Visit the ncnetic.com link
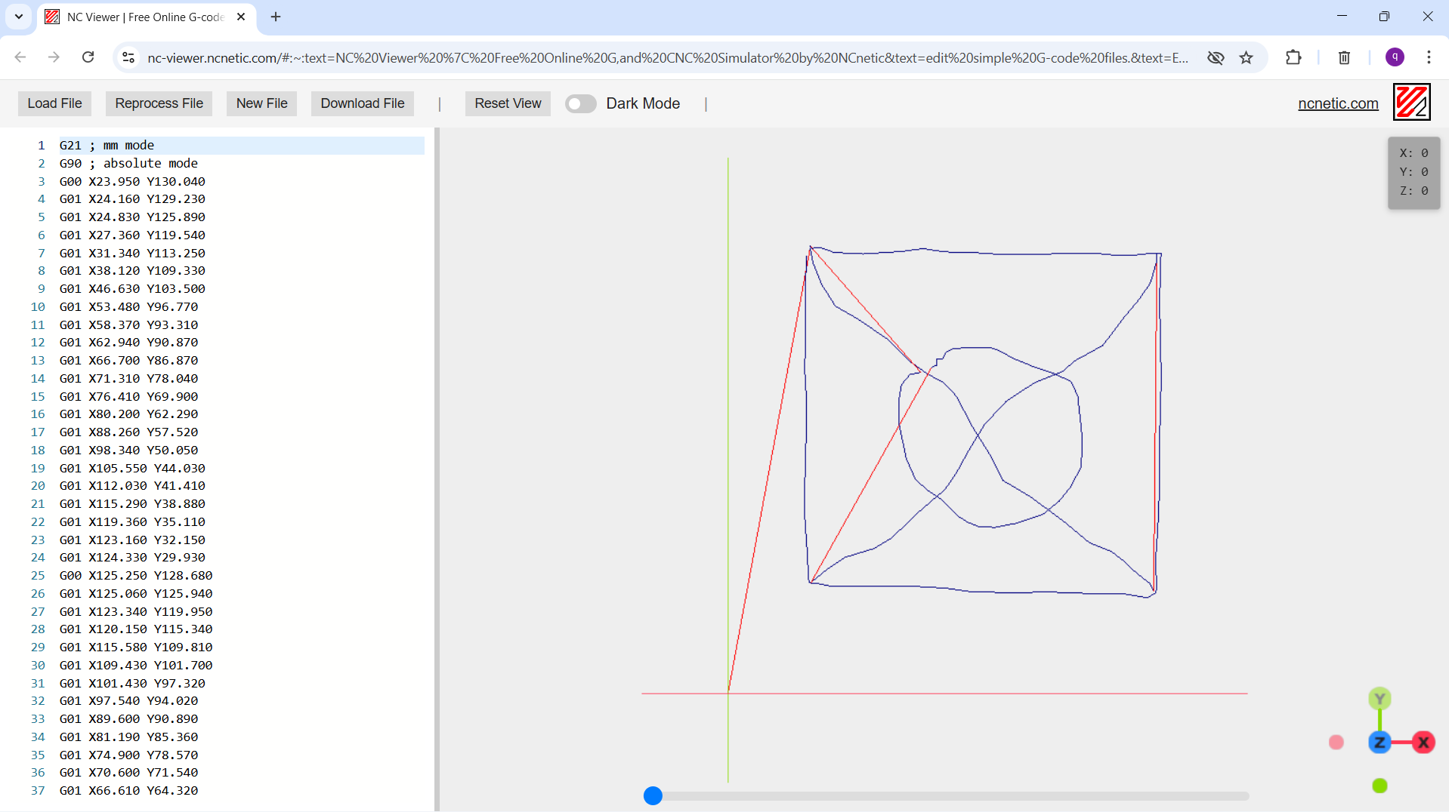This screenshot has width=1449, height=812. click(x=1337, y=103)
